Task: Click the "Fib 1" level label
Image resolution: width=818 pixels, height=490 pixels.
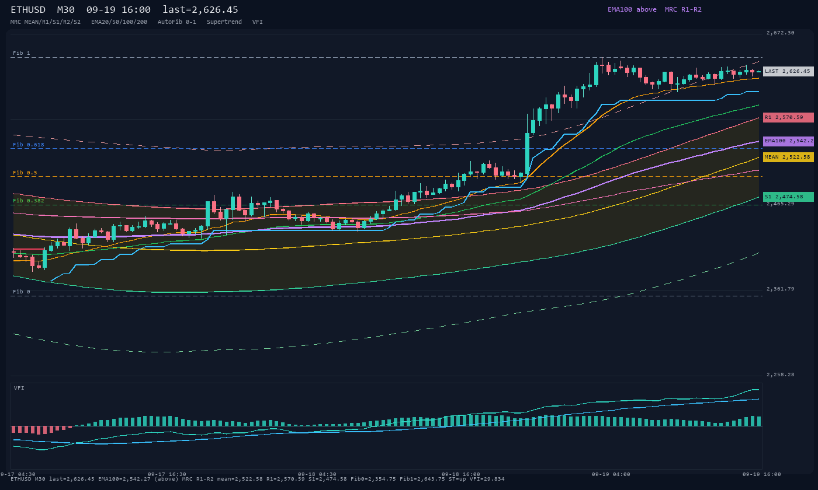Action: pyautogui.click(x=22, y=53)
